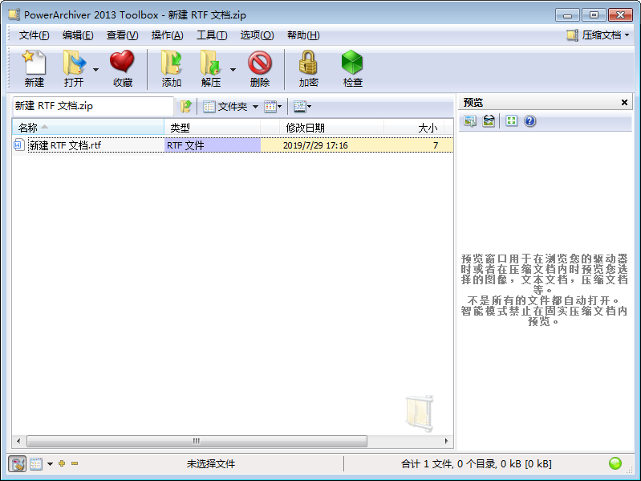Viewport: 641px width, 481px height.
Task: Click the 删除 (Delete) icon
Action: click(260, 68)
